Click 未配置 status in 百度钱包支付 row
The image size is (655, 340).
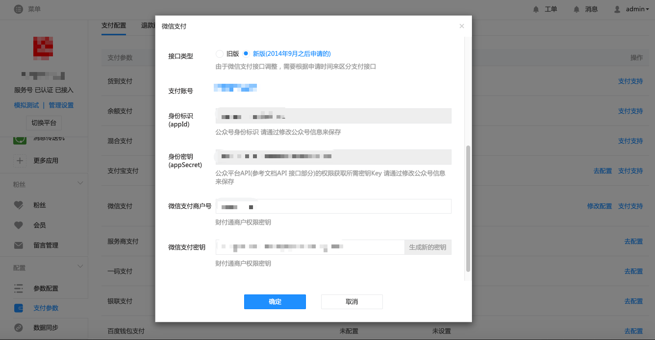coord(349,331)
